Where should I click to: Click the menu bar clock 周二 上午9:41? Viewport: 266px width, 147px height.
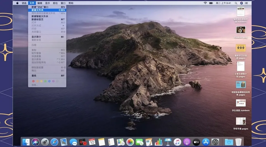pos(223,3)
